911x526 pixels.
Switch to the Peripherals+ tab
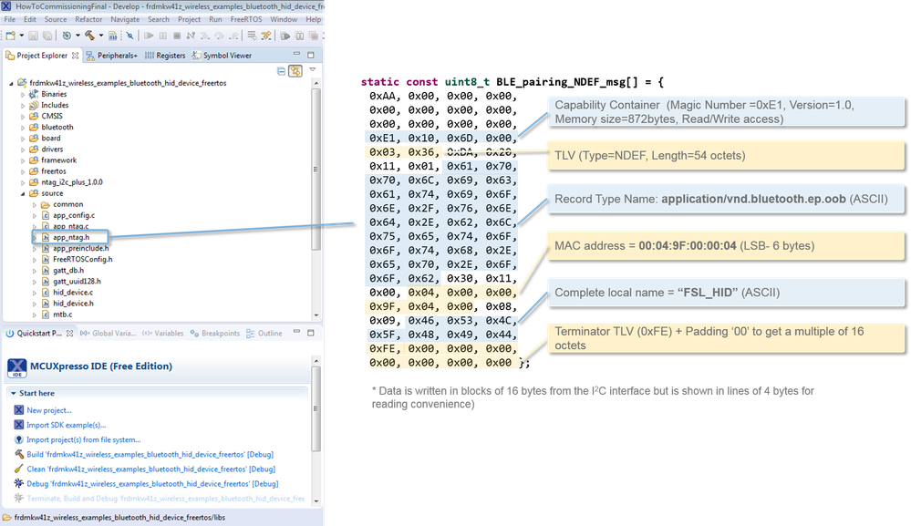111,56
